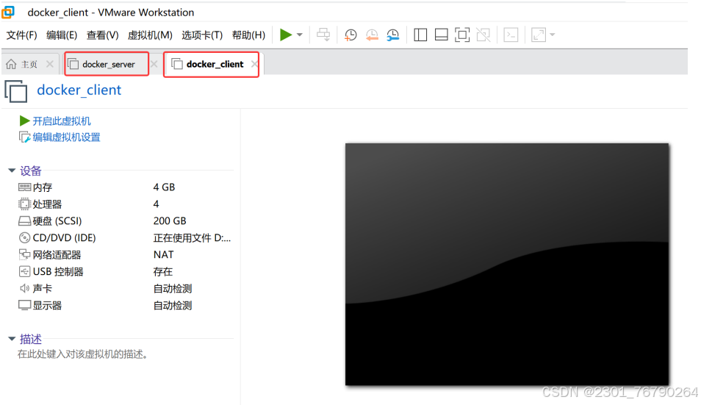701x405 pixels.
Task: Click Send Ctrl+Alt+Del toolbar icon
Action: click(323, 35)
